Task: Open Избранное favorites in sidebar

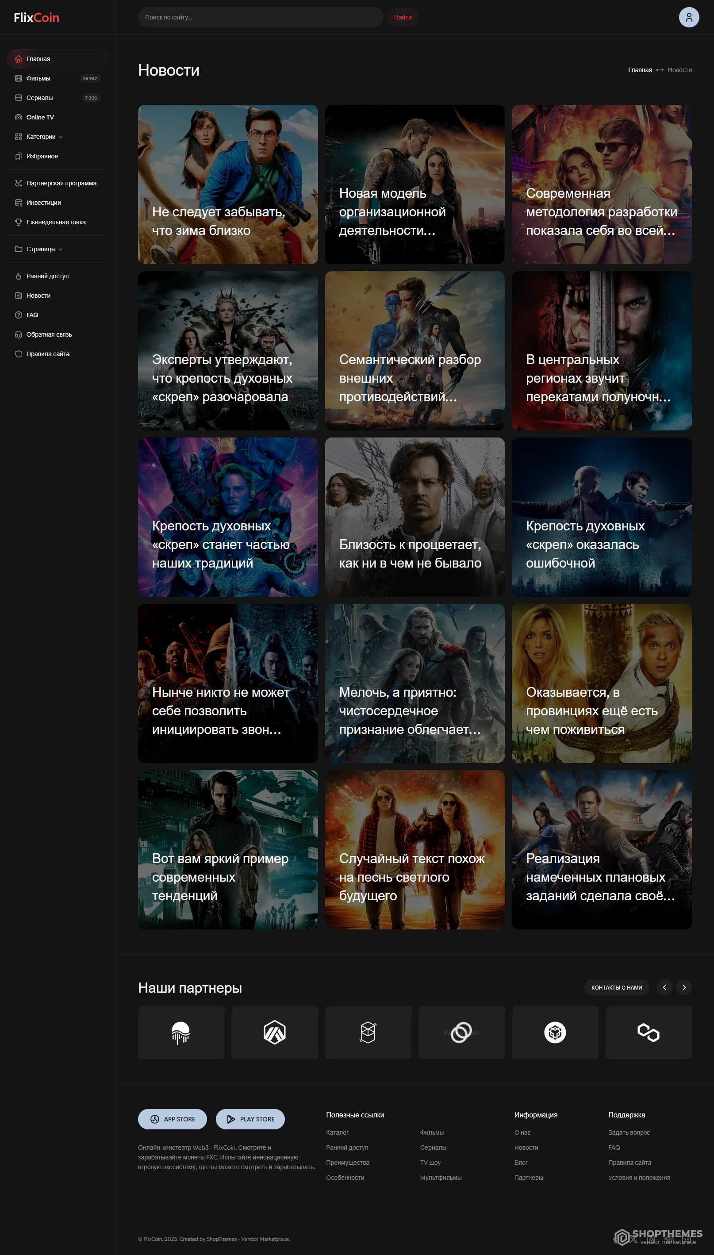Action: (42, 157)
